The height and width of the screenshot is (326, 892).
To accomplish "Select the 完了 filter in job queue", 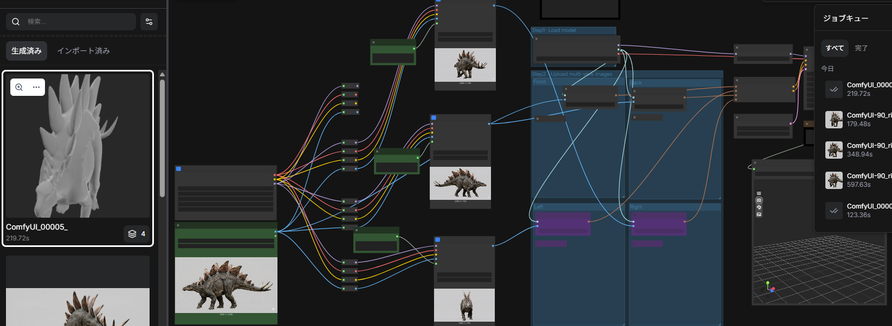I will [861, 48].
